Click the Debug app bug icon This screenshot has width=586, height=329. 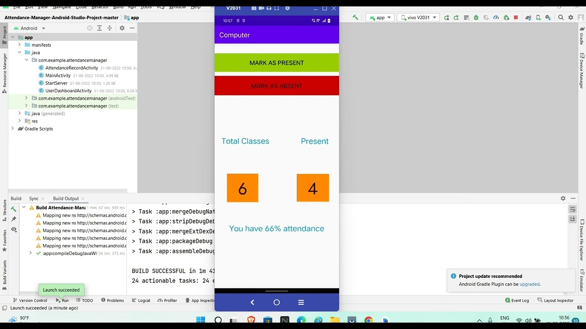tap(476, 17)
